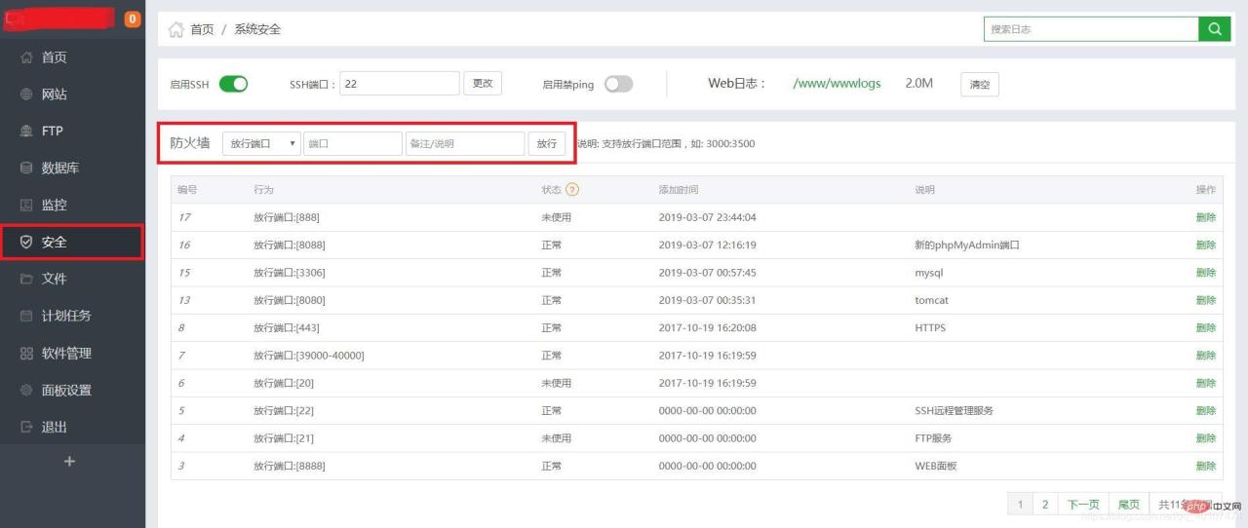
Task: Click the home icon in the breadcrumb
Action: (x=176, y=30)
